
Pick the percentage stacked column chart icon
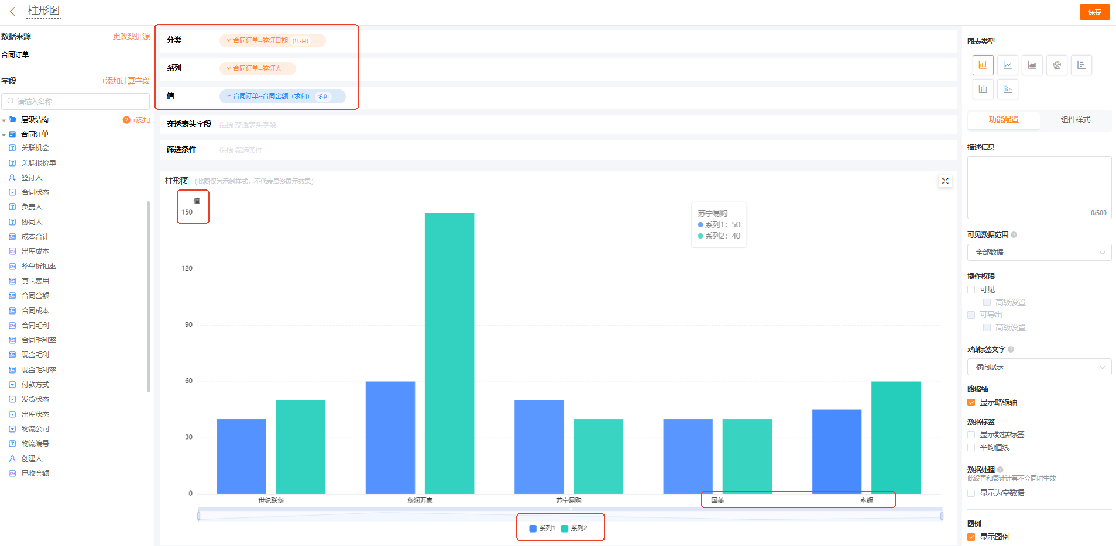(x=1007, y=89)
